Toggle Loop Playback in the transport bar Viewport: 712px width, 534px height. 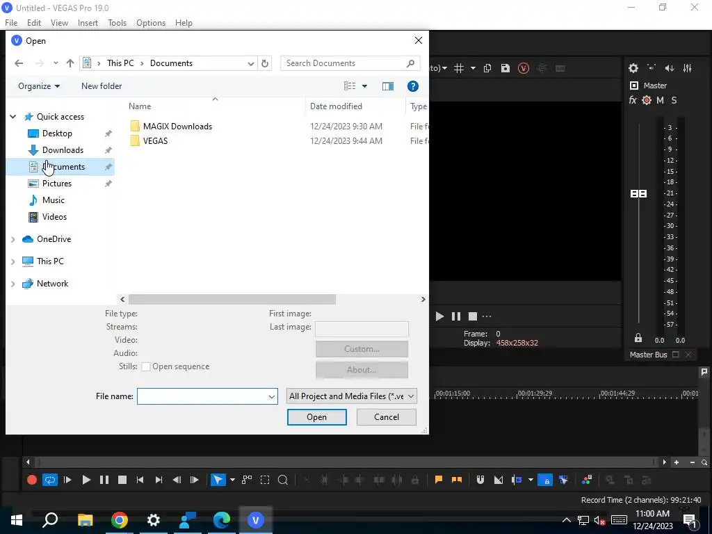50,480
